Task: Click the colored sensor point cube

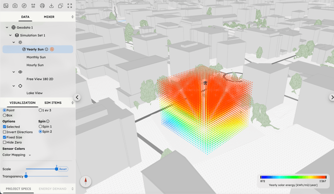Action: pos(205,110)
